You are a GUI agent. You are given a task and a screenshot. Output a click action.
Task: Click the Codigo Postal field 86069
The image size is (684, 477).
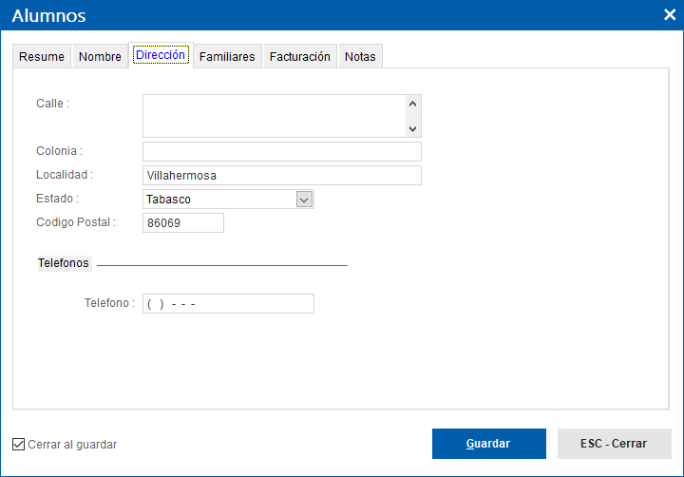tap(183, 223)
